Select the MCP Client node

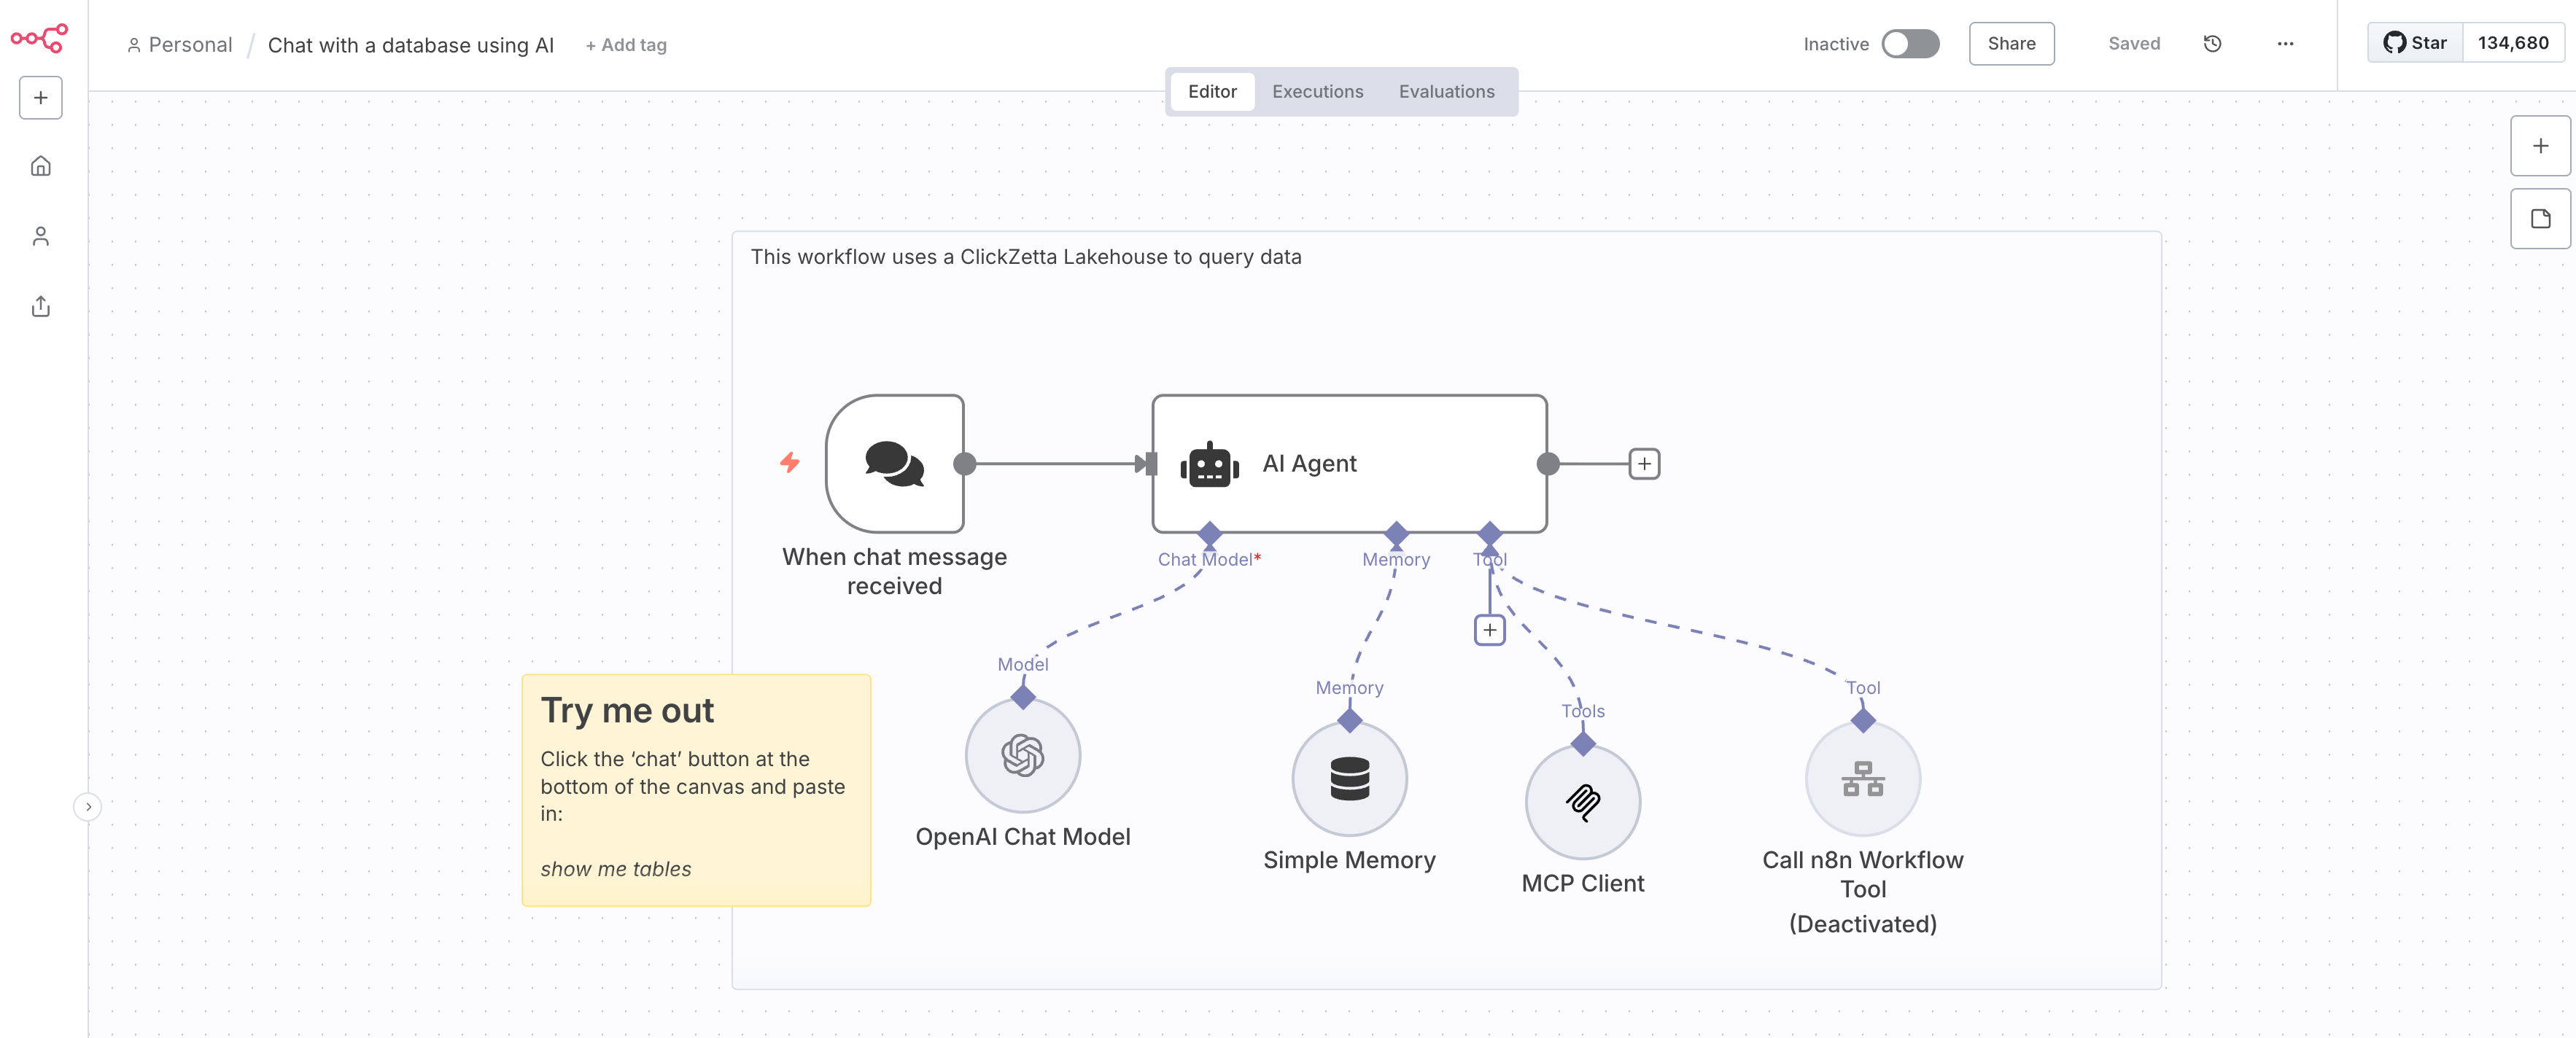coord(1582,801)
